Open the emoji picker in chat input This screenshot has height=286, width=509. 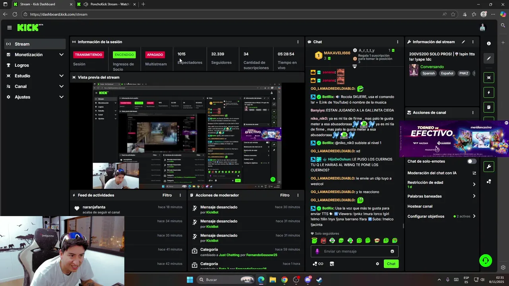[392, 251]
